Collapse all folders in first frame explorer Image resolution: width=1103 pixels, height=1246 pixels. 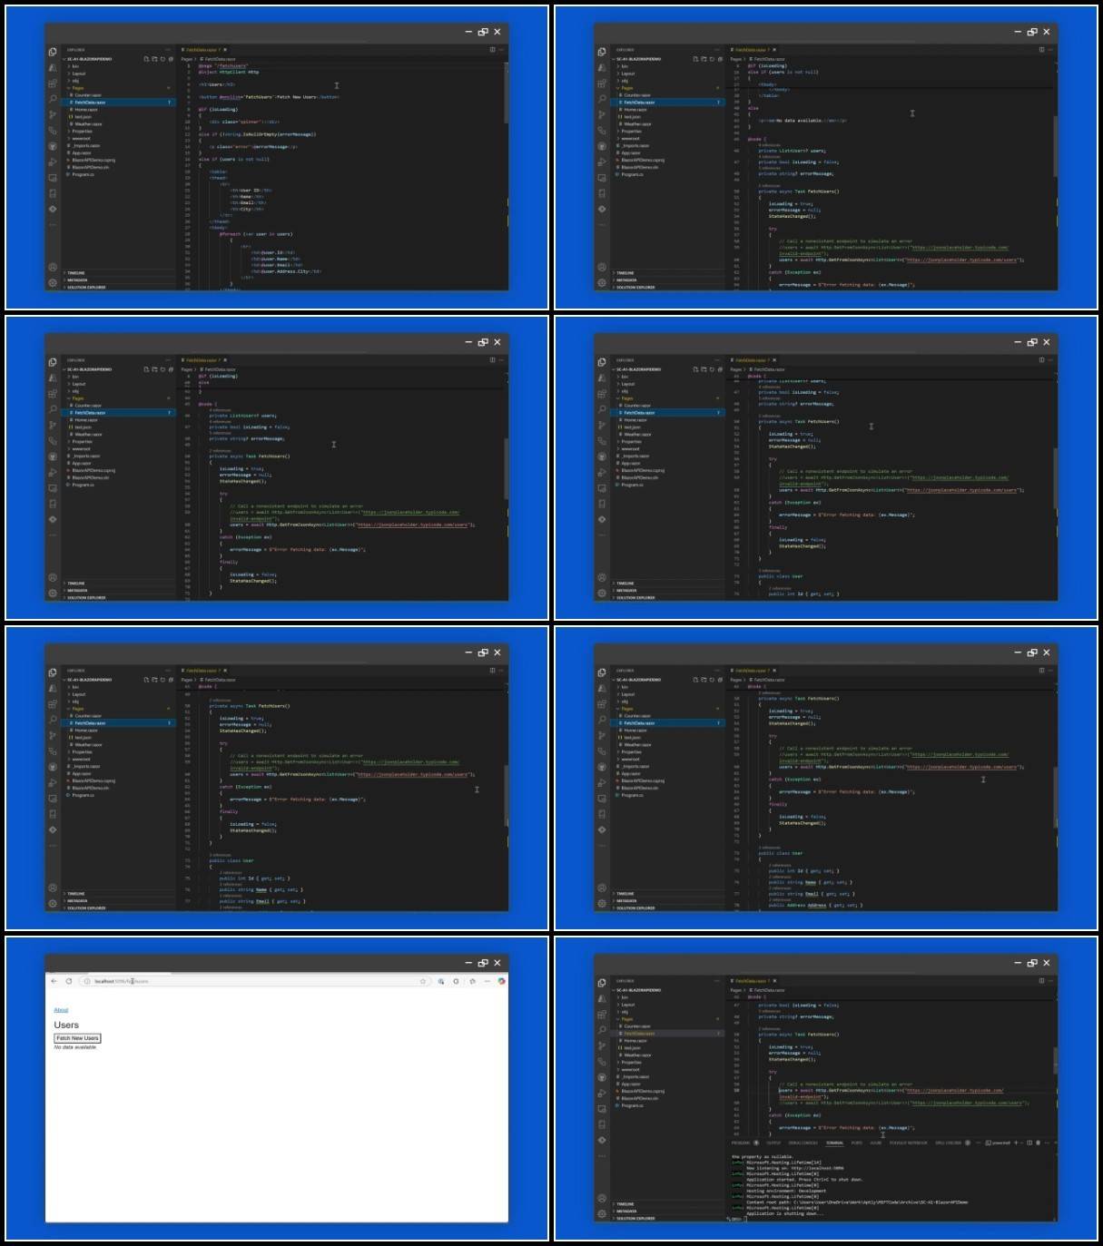pyautogui.click(x=171, y=59)
